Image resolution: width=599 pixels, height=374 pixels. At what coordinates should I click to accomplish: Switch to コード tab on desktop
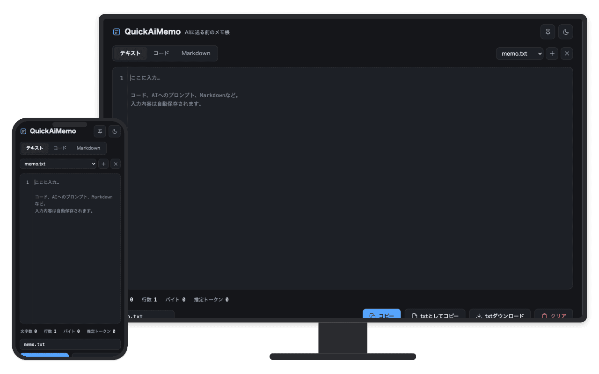[x=161, y=53]
